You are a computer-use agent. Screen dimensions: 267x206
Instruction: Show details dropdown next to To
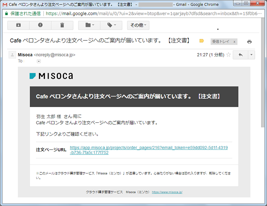39,61
